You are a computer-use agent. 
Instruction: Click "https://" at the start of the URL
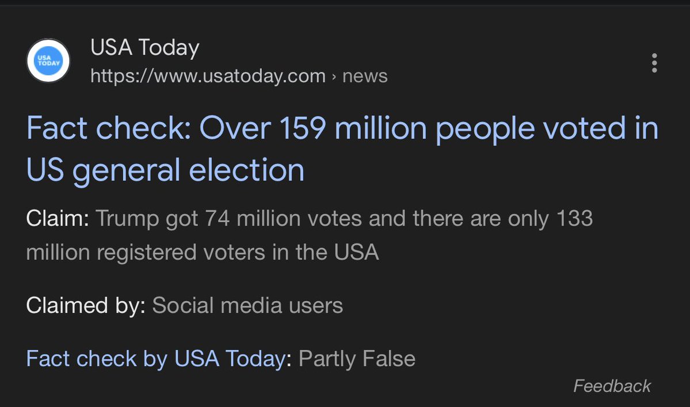112,76
